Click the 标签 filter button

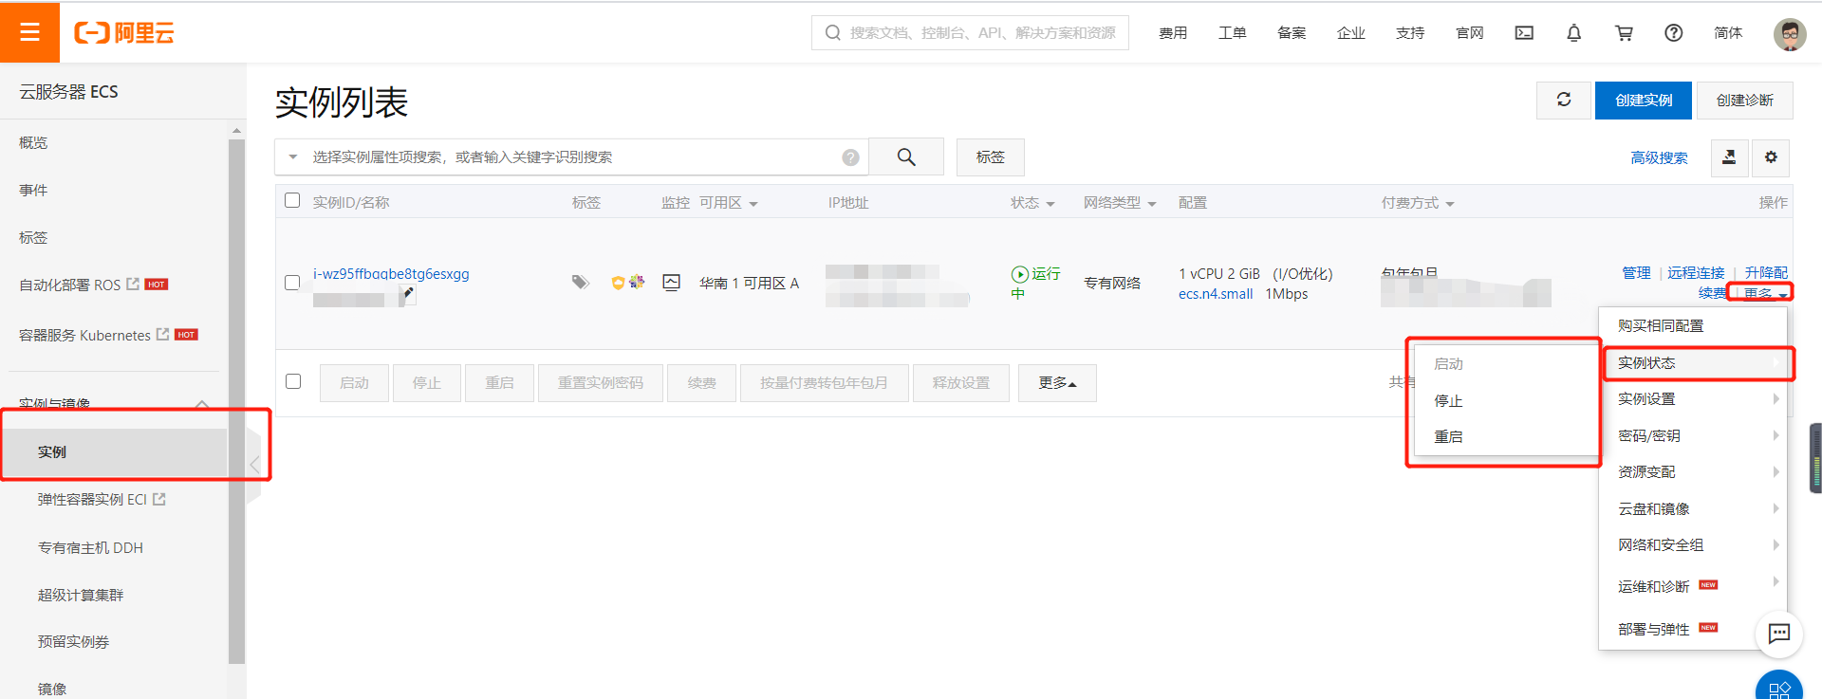990,156
